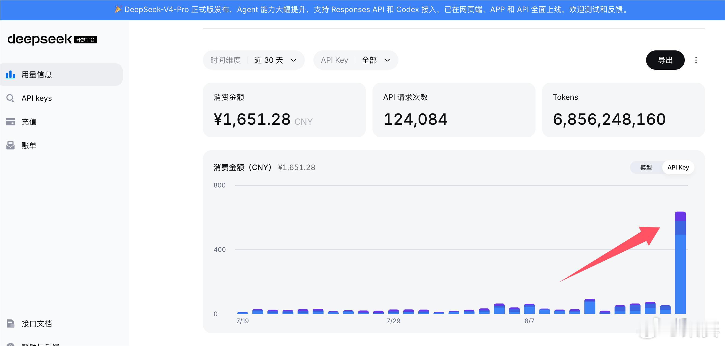Click the chart title 消费金额（CNY）

pos(242,168)
